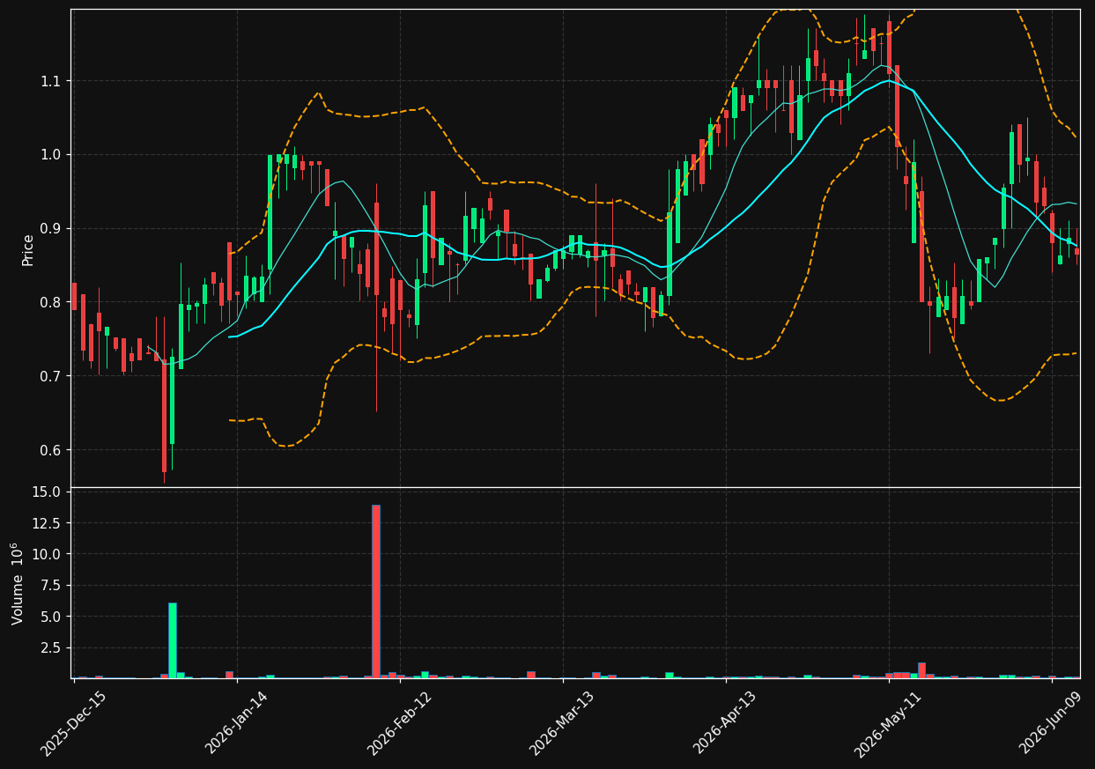Viewport: 1095px width, 769px height.
Task: Click the 2026-Jun-09 date label
Action: pos(1051,723)
